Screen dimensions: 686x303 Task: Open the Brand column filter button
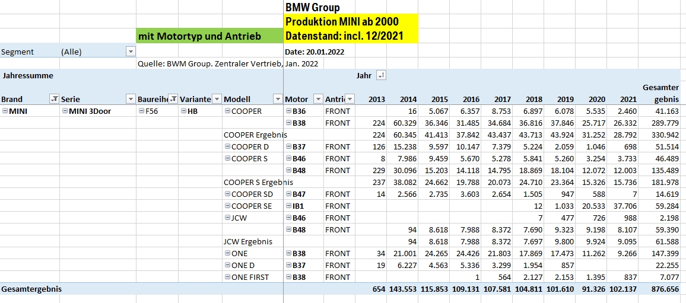coord(54,99)
